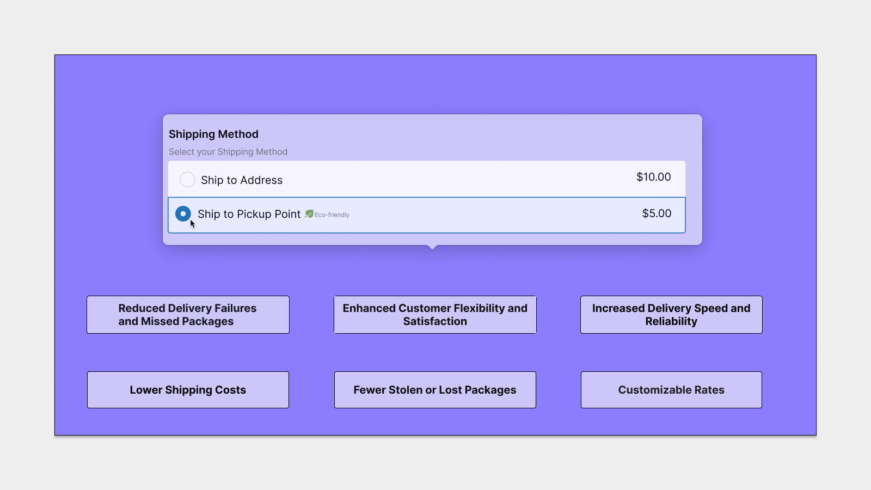871x490 pixels.
Task: Click the green Eco-friendly leaf icon
Action: coord(309,214)
